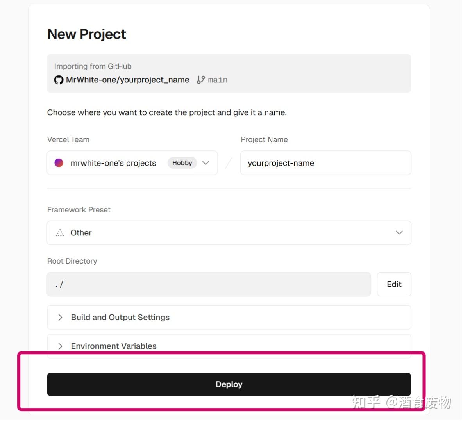Click the chevron icon on Environment Variables

[x=60, y=346]
